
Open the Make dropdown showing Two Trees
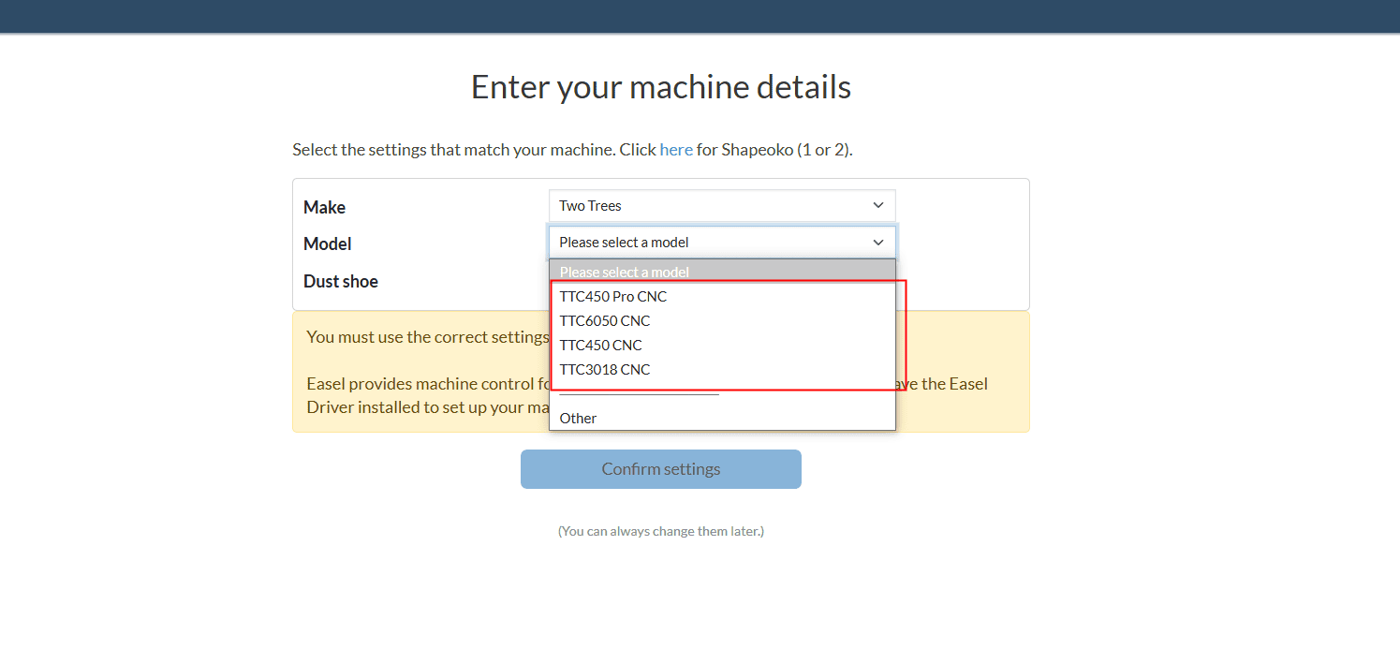pos(721,205)
